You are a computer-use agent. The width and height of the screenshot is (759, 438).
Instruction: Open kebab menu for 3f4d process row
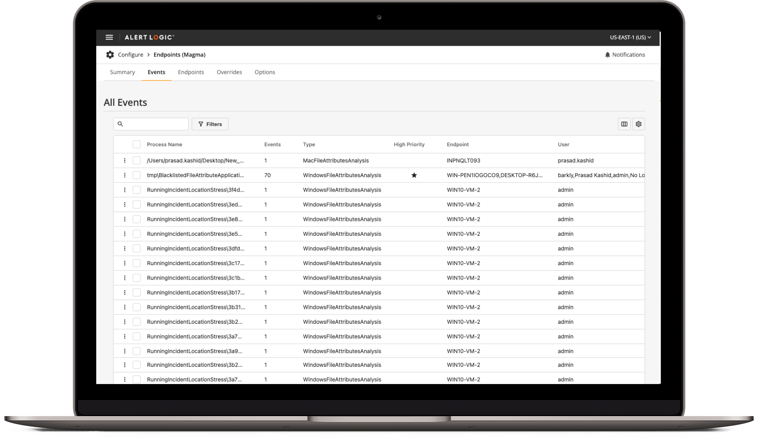click(x=125, y=190)
